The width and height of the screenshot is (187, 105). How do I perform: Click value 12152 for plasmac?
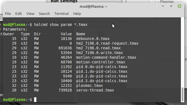click(x=66, y=85)
